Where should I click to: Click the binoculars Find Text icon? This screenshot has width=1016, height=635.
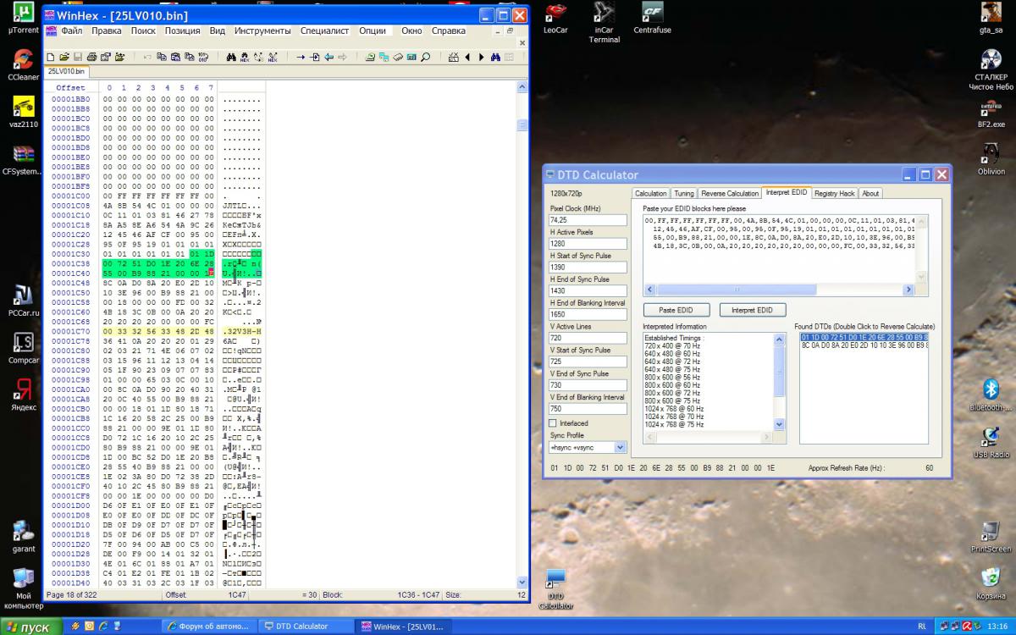231,58
